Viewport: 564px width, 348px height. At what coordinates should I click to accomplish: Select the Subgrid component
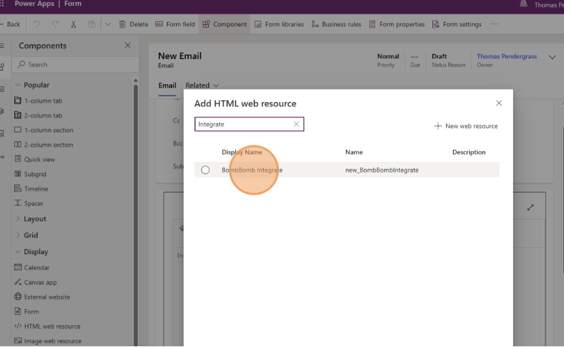[x=30, y=174]
